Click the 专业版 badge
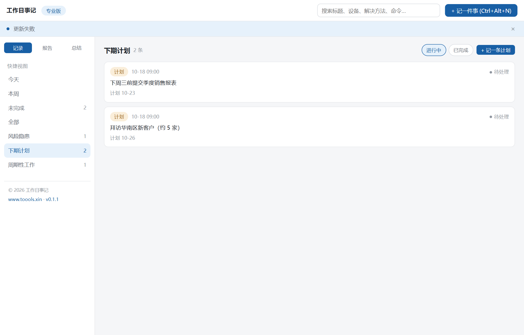This screenshot has width=524, height=335. click(53, 11)
